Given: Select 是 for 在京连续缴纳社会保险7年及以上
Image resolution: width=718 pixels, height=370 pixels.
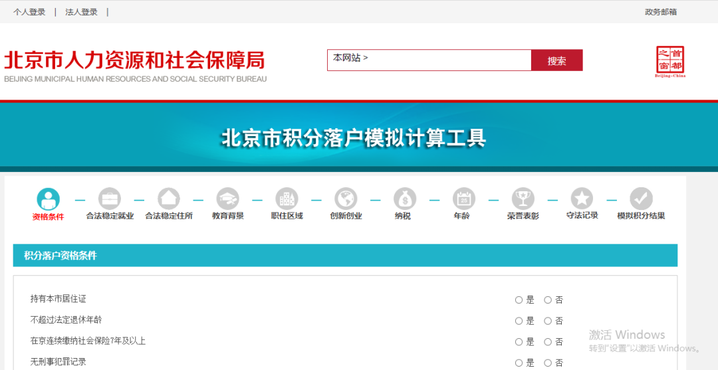Looking at the screenshot, I should pyautogui.click(x=519, y=342).
